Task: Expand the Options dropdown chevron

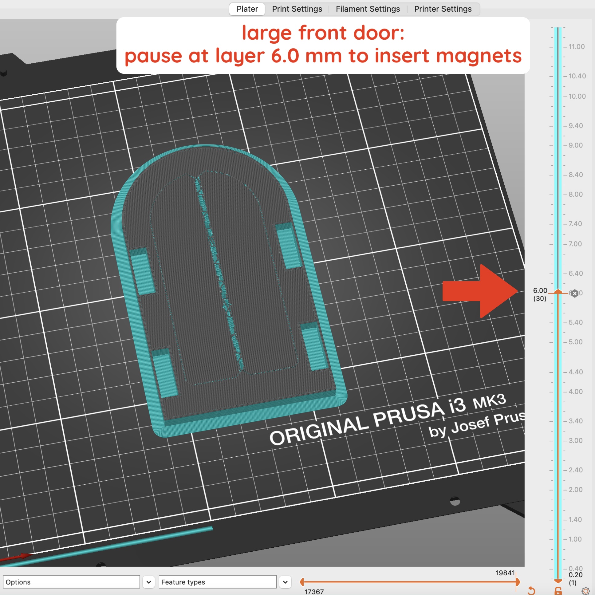Action: tap(149, 582)
